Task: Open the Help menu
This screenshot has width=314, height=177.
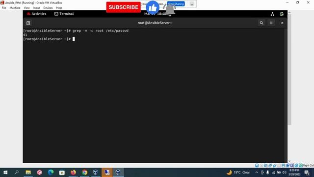Action: tap(59, 8)
